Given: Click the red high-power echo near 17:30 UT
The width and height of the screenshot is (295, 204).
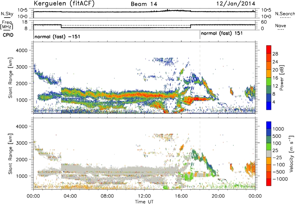Looking at the screenshot, I should [x=197, y=99].
